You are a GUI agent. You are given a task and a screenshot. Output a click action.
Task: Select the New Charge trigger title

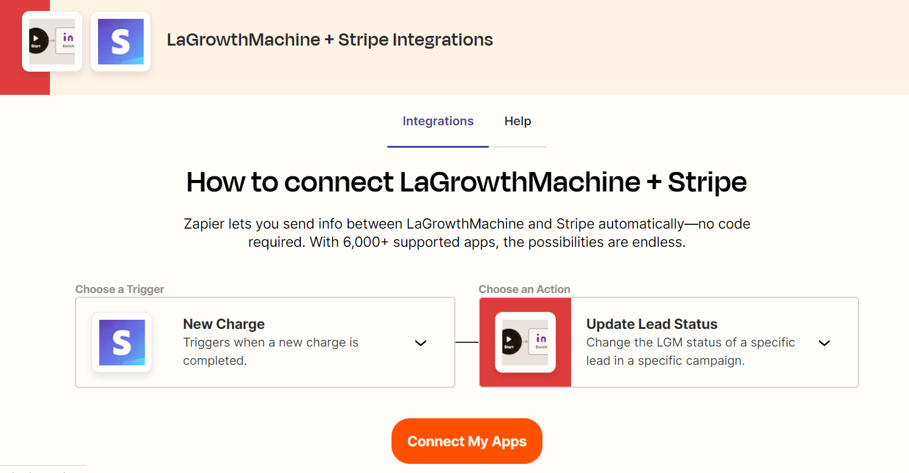tap(224, 324)
